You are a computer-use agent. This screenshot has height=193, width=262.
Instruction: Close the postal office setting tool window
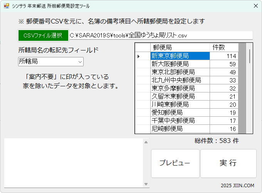(255, 6)
